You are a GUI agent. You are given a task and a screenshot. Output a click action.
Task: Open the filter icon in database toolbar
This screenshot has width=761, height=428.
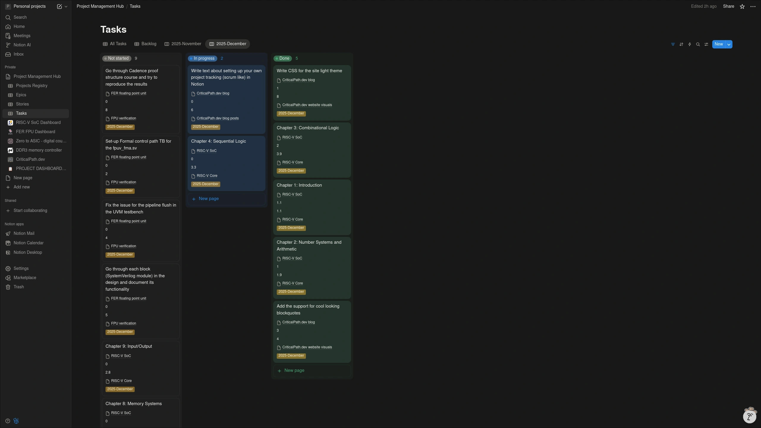[x=673, y=44]
